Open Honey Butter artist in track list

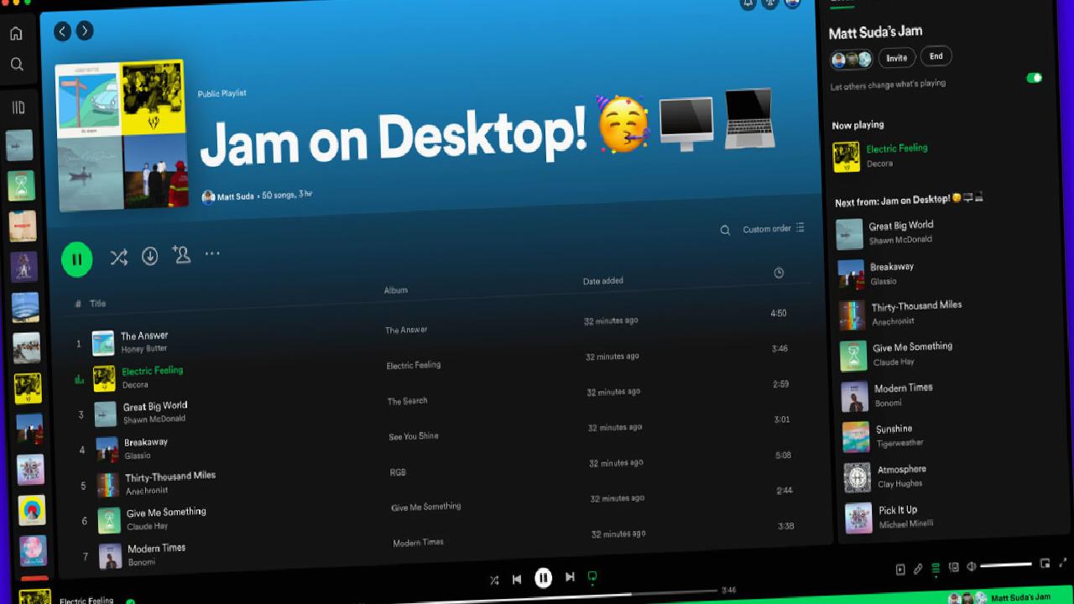(144, 349)
